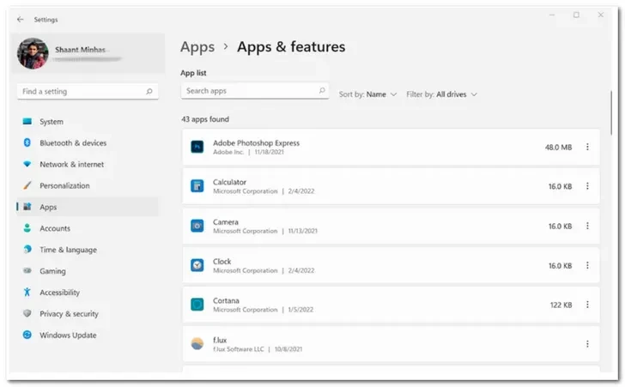This screenshot has height=387, width=625.
Task: Click the magnifier icon in Find a setting
Action: pyautogui.click(x=149, y=91)
